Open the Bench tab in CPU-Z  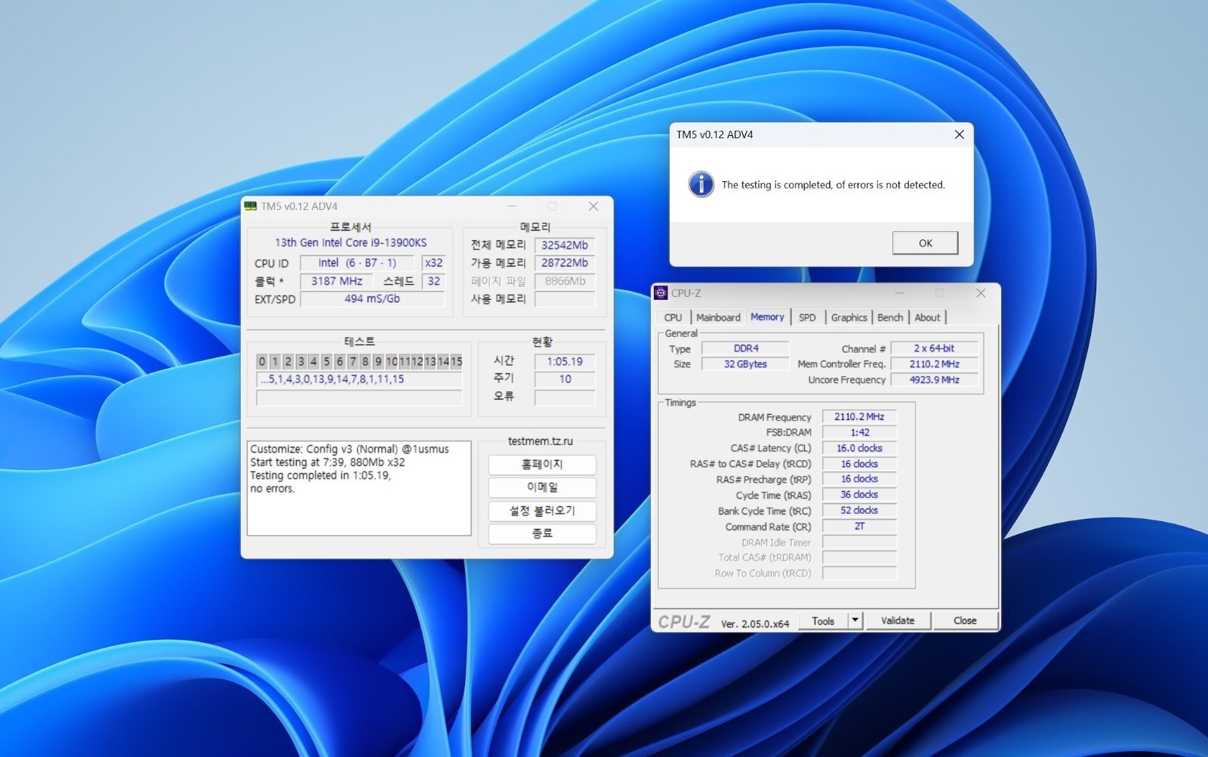(890, 317)
